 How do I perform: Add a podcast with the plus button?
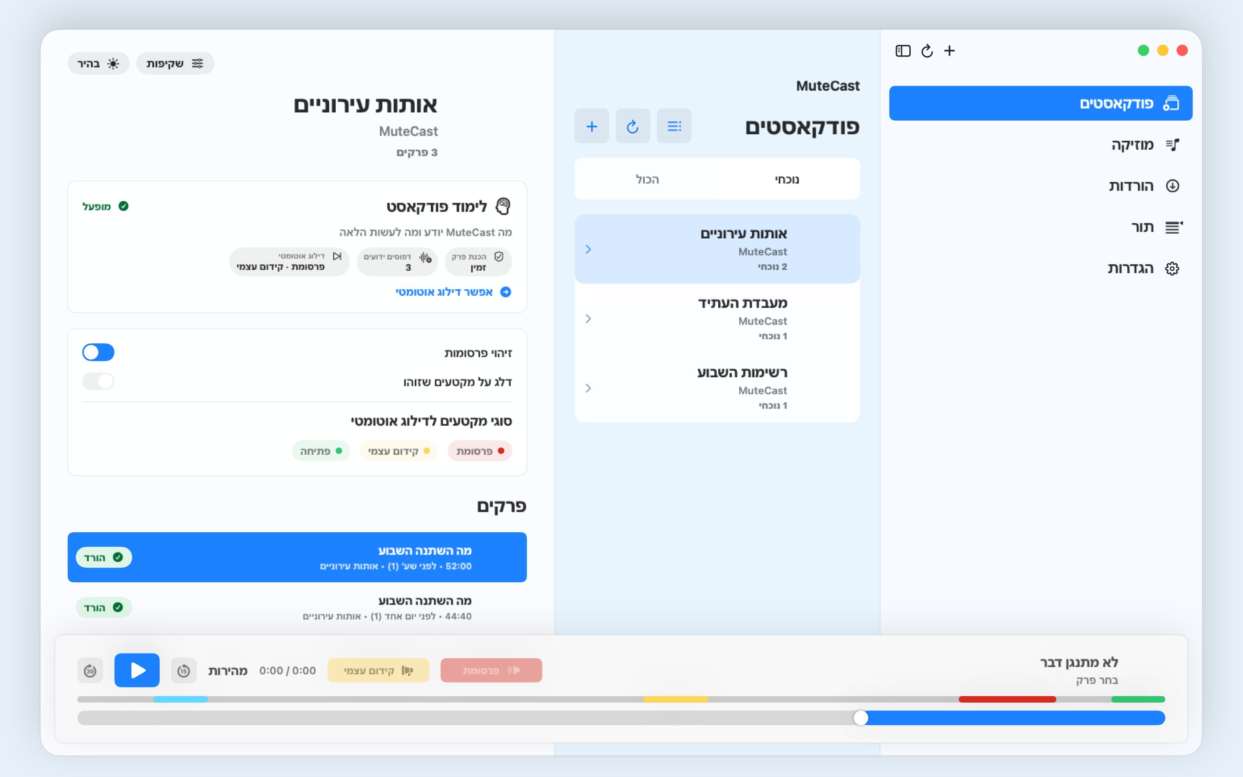click(x=592, y=126)
